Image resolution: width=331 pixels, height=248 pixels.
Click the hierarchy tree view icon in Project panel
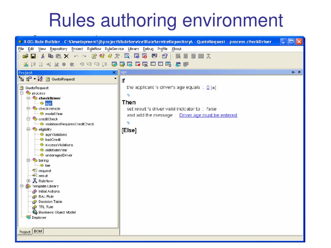coord(21,79)
